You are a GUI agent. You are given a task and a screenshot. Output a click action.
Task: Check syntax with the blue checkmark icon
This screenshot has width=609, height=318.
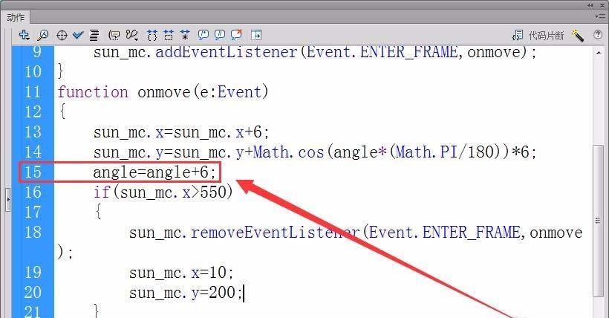pyautogui.click(x=78, y=36)
